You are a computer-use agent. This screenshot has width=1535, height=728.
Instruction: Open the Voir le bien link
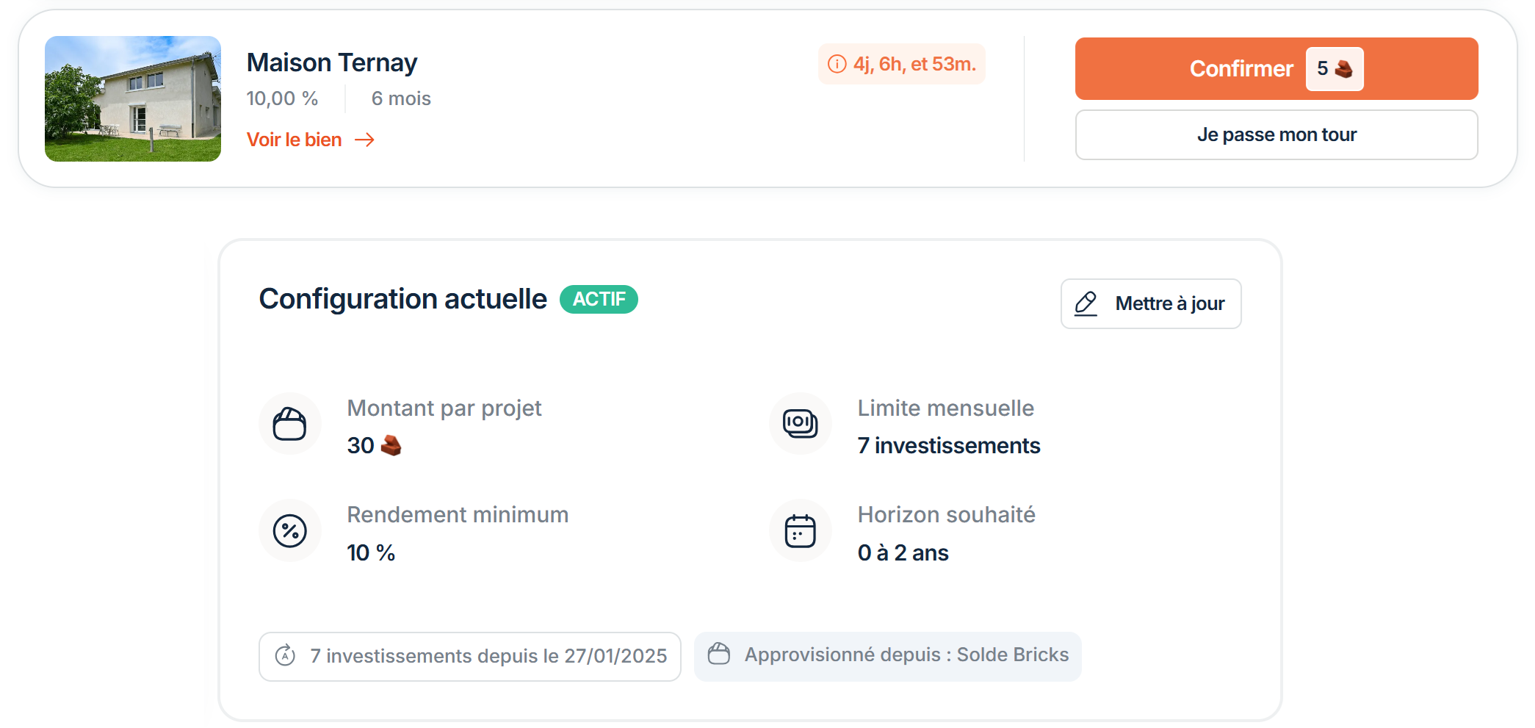[295, 140]
